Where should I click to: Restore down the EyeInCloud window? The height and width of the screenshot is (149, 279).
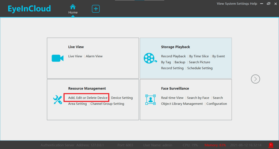click(268, 4)
